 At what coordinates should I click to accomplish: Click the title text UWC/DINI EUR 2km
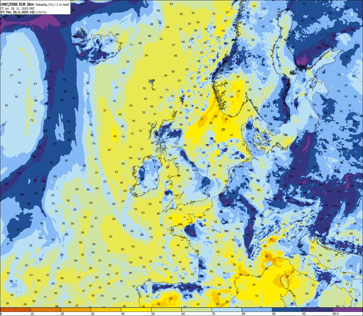pos(18,4)
